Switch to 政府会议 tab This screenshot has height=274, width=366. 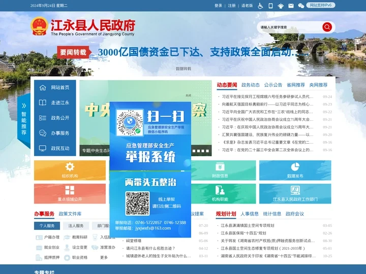(x=295, y=214)
